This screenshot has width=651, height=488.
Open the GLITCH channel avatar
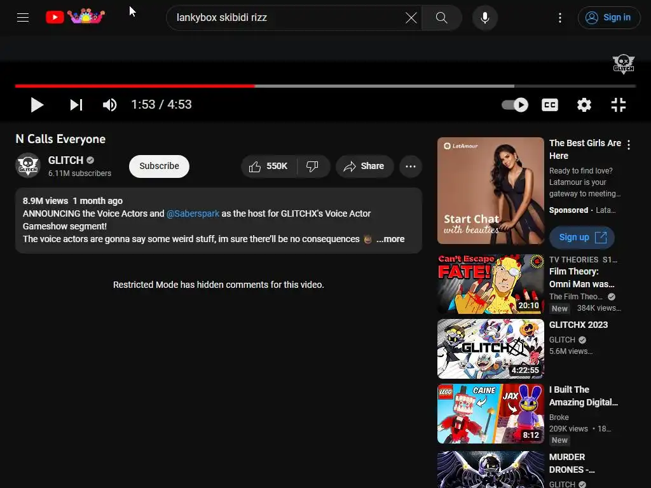(x=28, y=165)
